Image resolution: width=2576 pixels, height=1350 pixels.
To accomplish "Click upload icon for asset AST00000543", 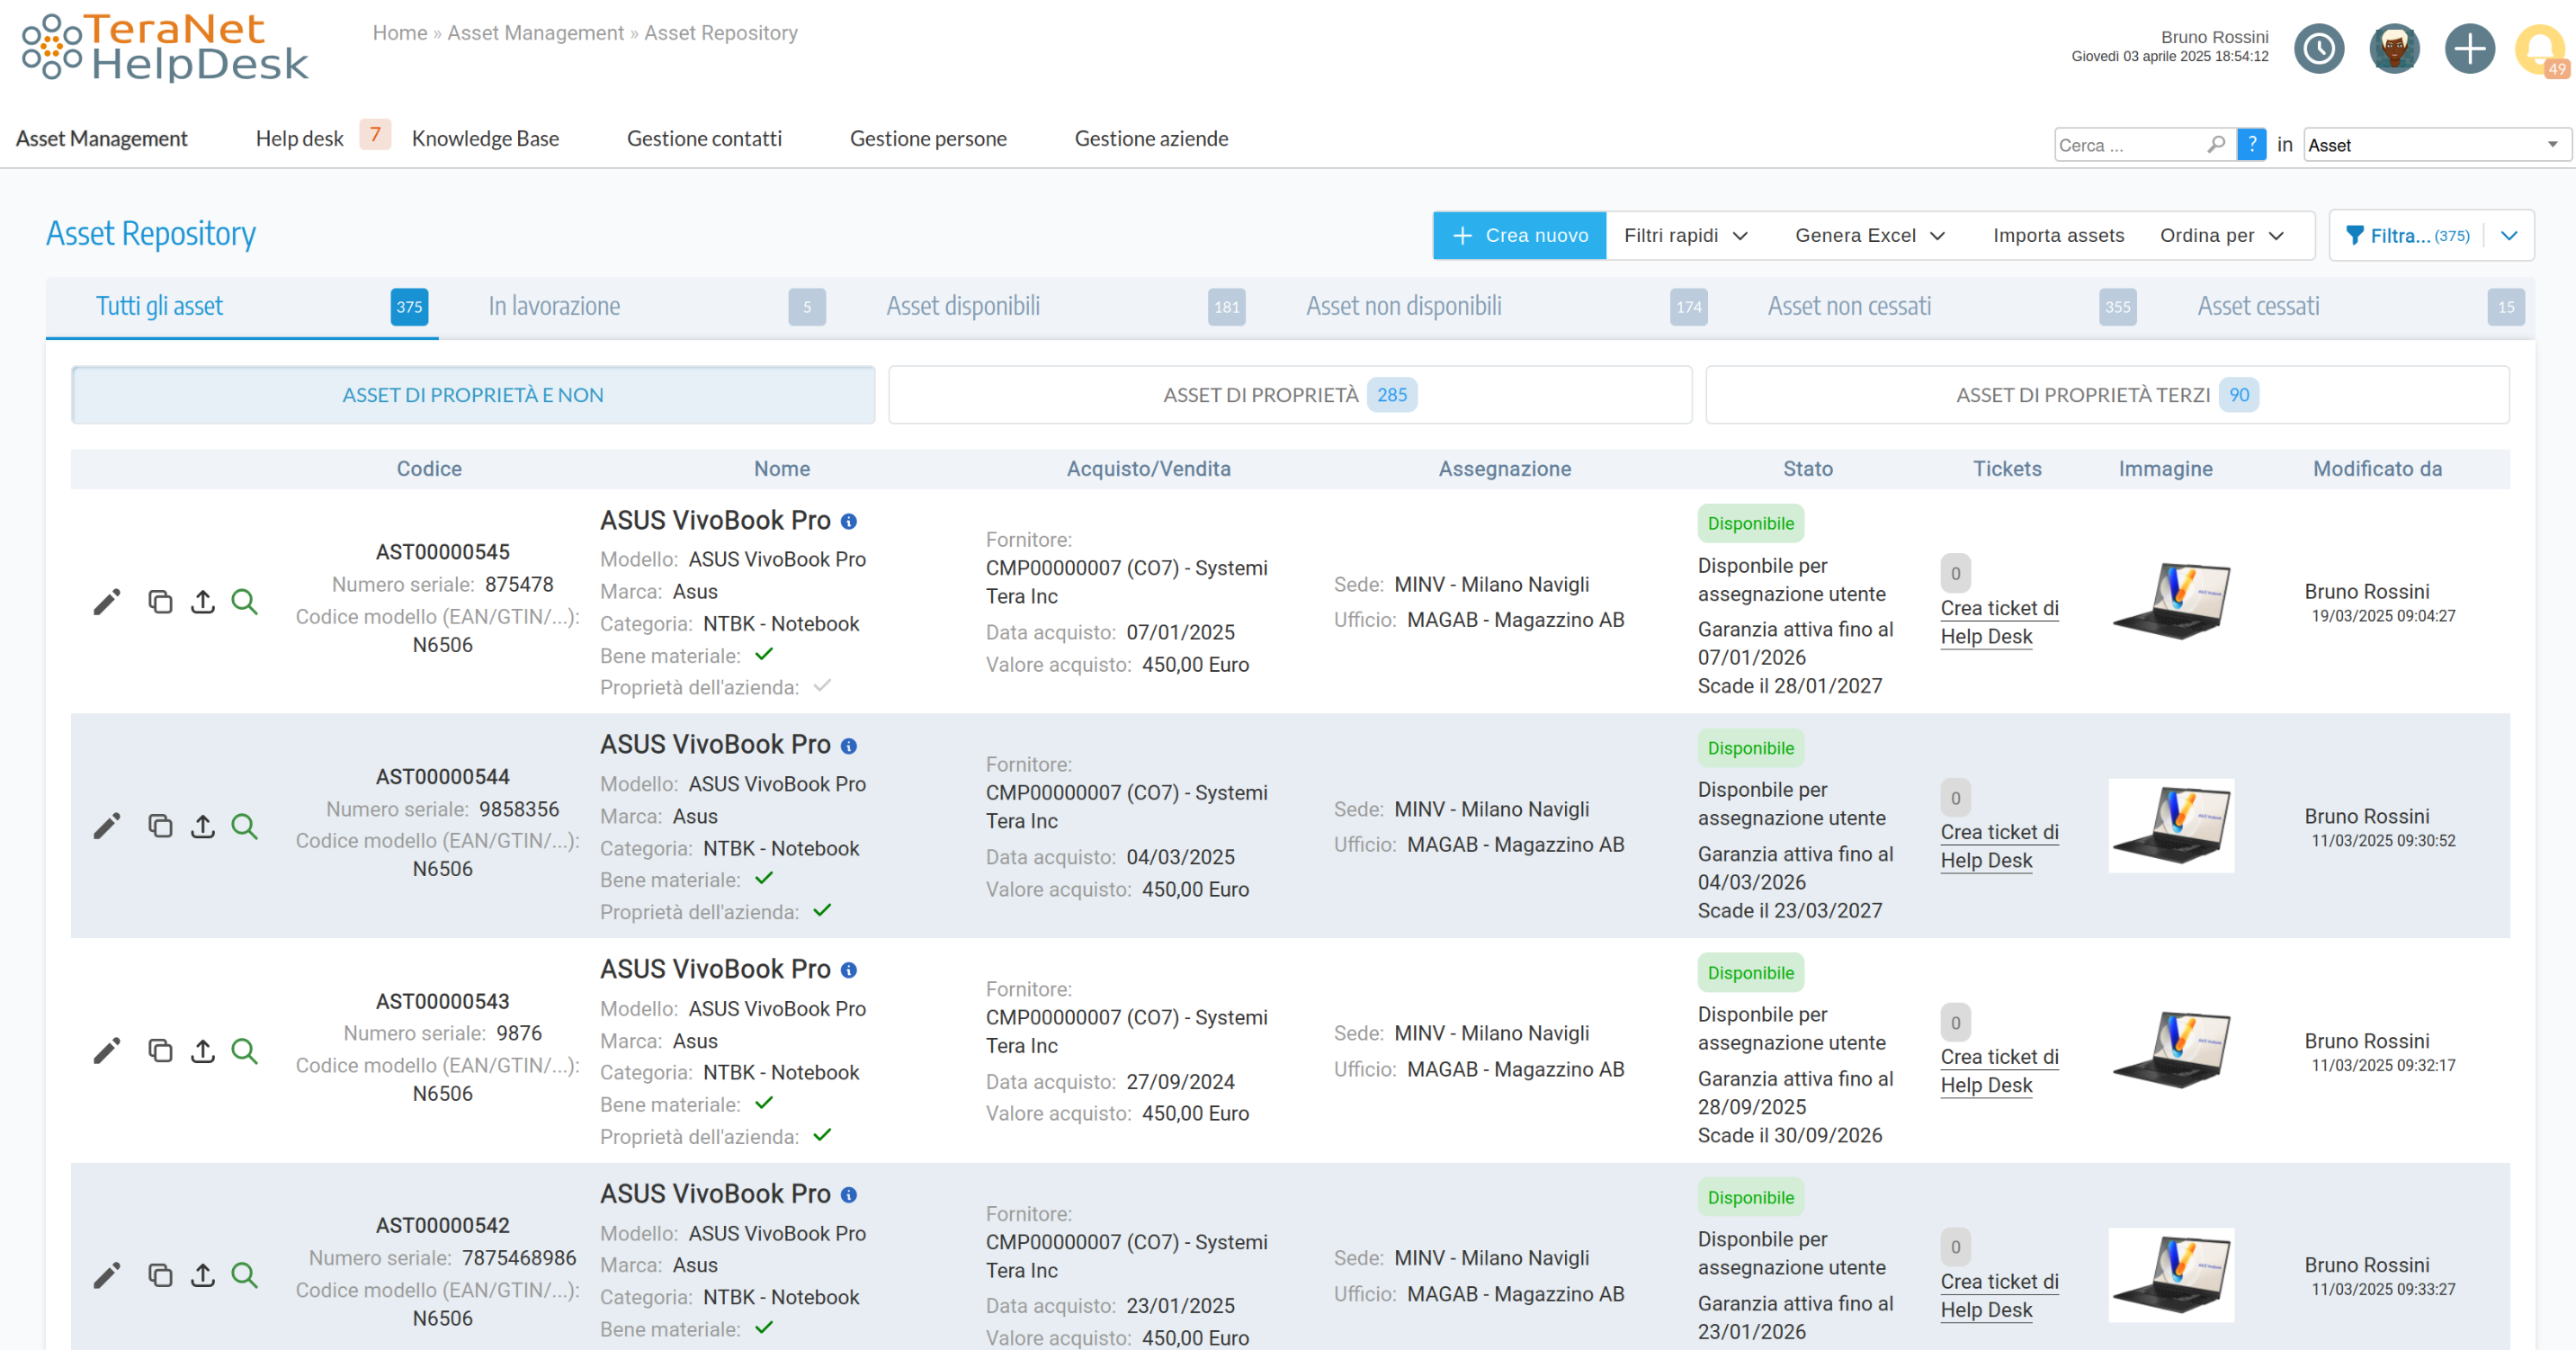I will (203, 1051).
